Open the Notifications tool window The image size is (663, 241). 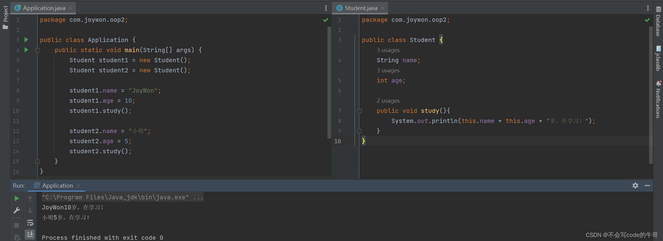coord(658,99)
